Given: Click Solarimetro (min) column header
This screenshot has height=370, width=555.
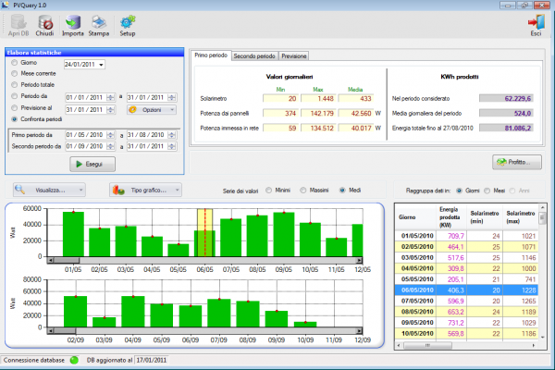Looking at the screenshot, I should click(485, 217).
